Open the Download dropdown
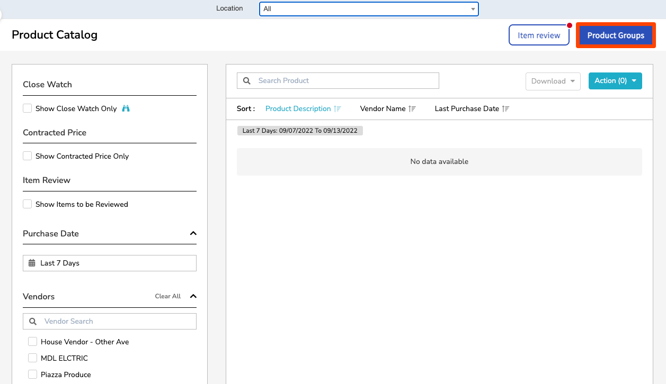The image size is (666, 384). click(553, 81)
